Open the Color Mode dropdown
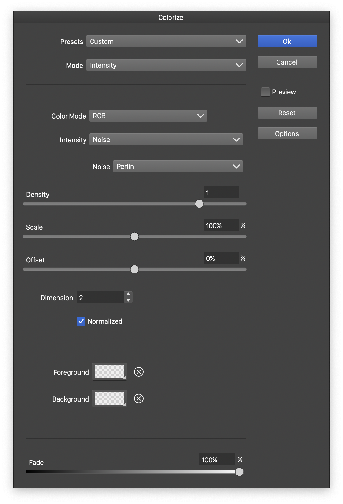 (x=148, y=116)
